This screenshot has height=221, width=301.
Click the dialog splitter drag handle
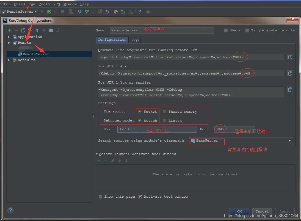[x=93, y=115]
